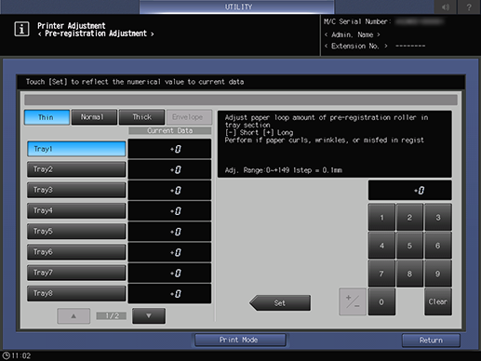
Task: Select Tray8 for adjustment
Action: click(76, 293)
